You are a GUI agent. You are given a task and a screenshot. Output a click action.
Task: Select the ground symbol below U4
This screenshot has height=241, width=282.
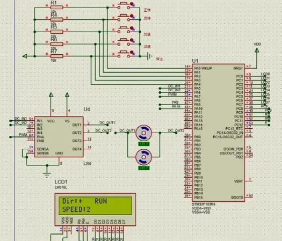click(47, 174)
